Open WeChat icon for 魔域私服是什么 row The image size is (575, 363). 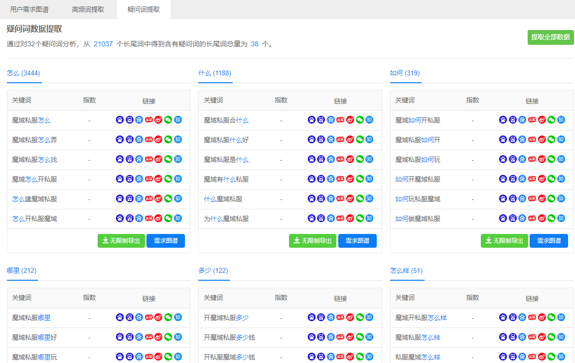coord(359,160)
